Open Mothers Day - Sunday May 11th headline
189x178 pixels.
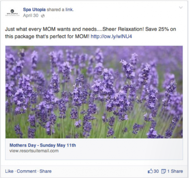click(x=43, y=145)
